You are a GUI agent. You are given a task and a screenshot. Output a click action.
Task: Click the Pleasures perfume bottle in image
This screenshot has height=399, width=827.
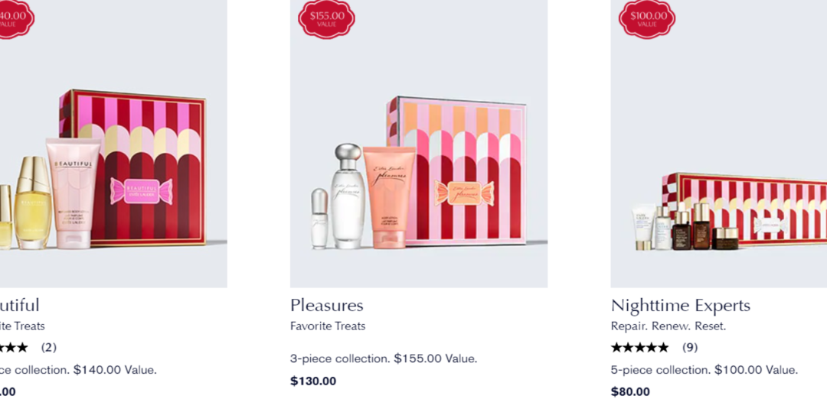[348, 196]
